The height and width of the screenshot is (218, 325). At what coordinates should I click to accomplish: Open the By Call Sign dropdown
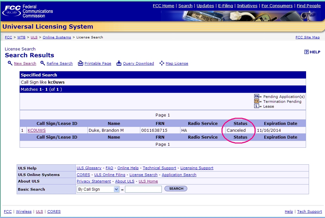click(98, 189)
